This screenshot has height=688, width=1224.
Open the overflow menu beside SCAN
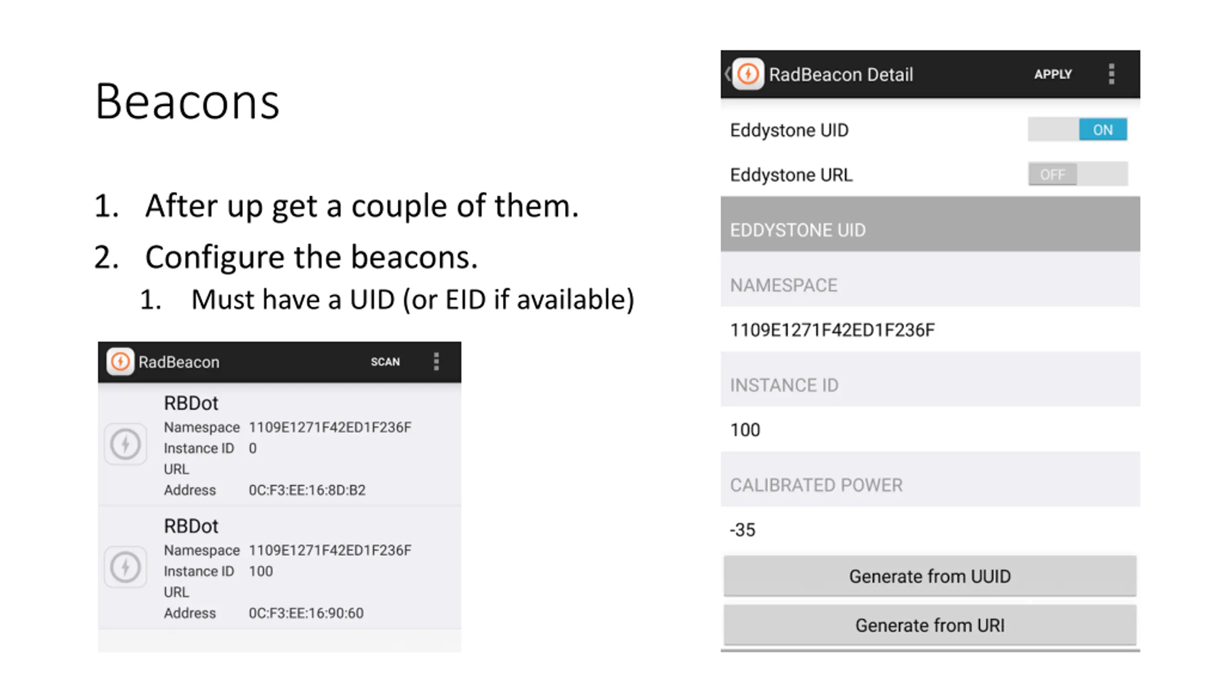(x=436, y=362)
